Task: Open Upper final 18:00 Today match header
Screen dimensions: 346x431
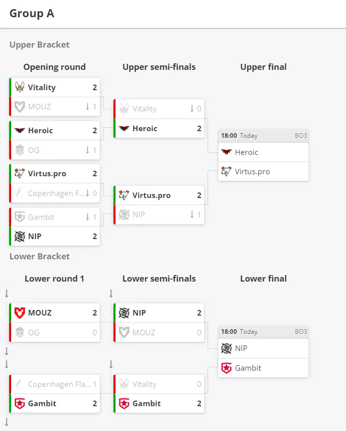Action: pos(263,136)
